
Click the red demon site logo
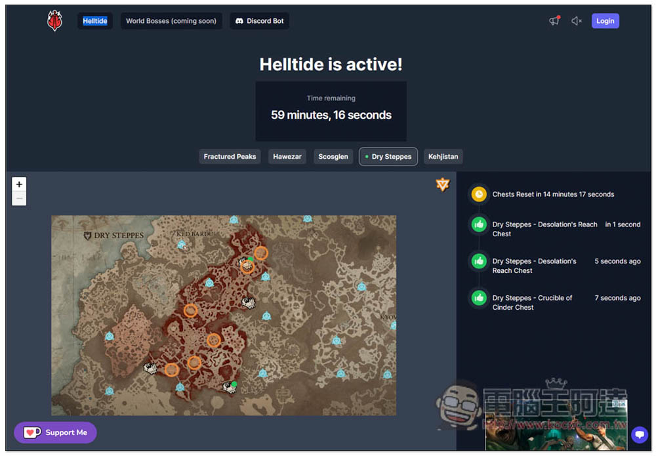point(54,21)
